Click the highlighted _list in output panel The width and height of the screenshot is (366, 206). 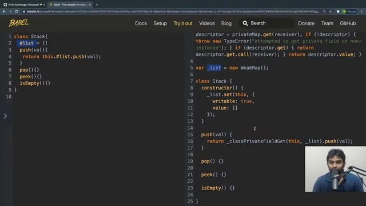(x=214, y=68)
